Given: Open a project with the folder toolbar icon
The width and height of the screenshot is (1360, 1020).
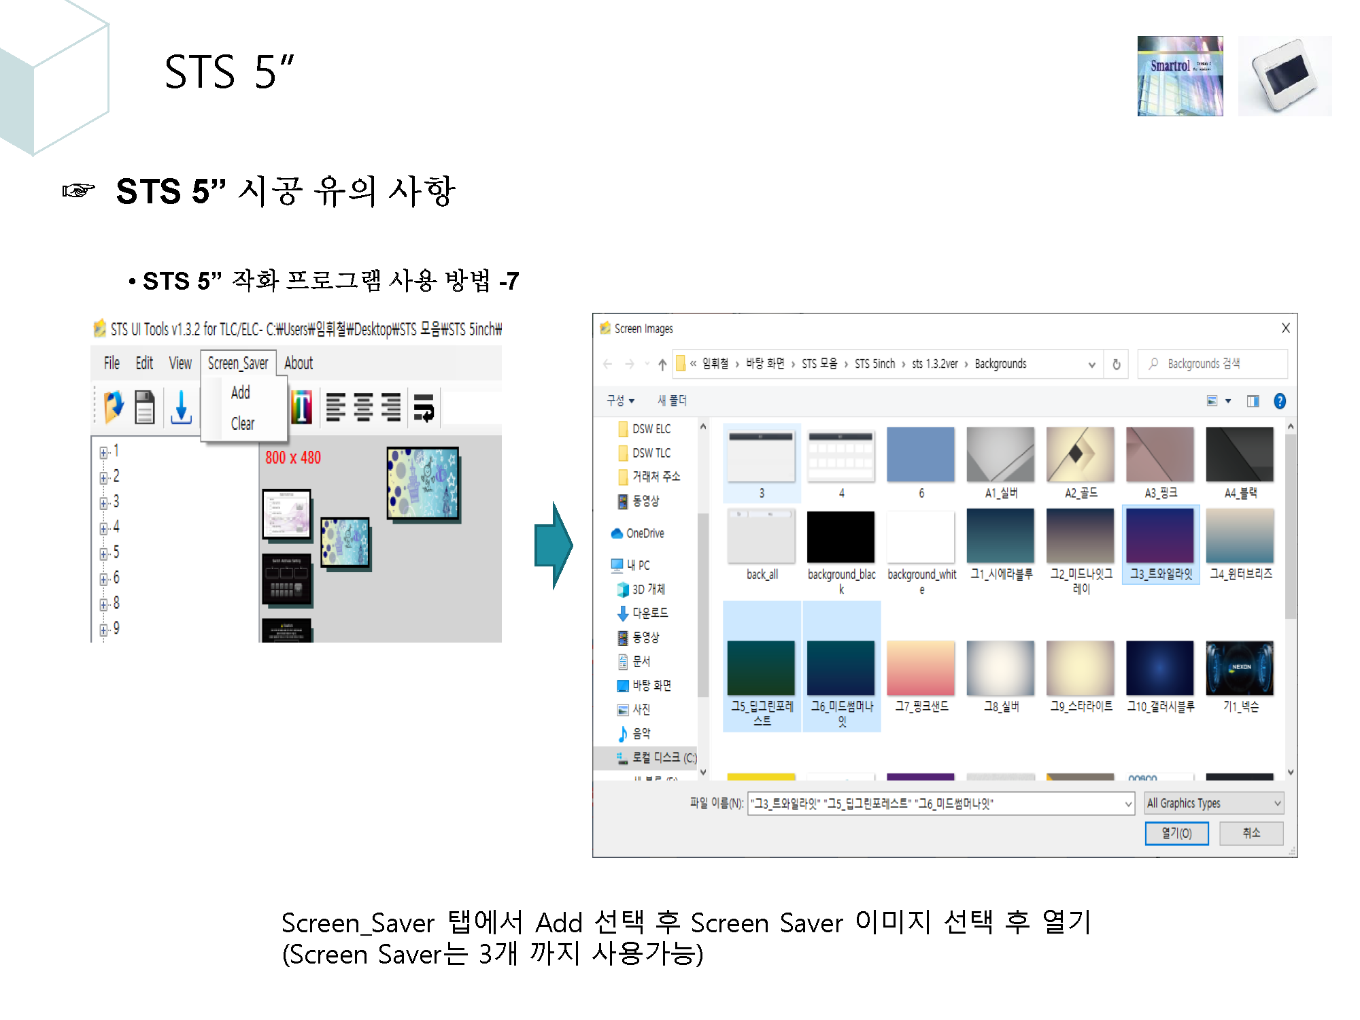Looking at the screenshot, I should [113, 407].
